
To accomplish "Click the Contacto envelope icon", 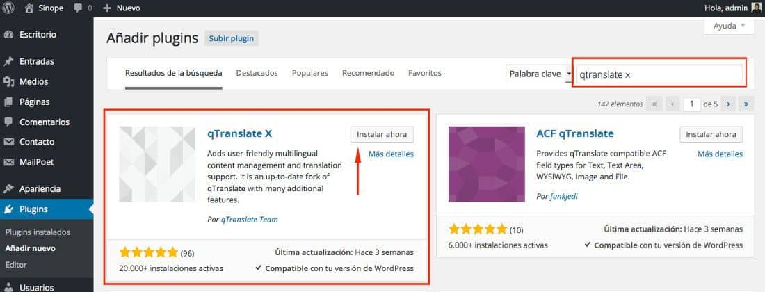I will point(8,142).
